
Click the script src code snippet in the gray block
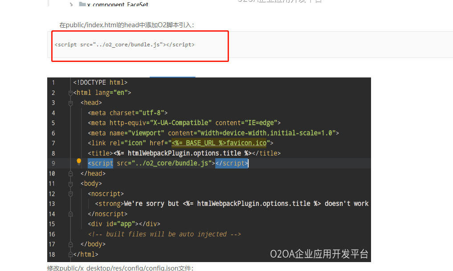[125, 45]
